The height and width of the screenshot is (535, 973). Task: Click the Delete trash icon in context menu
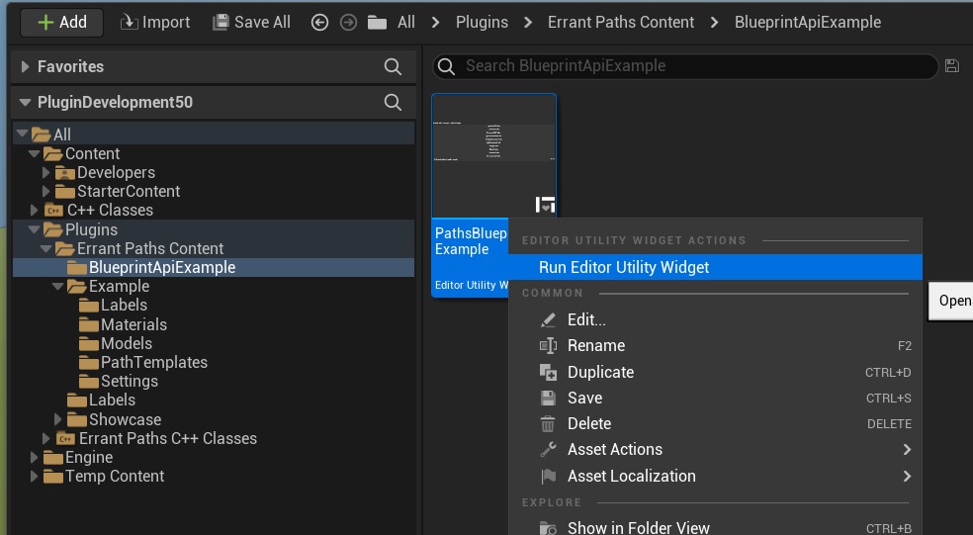pos(548,423)
